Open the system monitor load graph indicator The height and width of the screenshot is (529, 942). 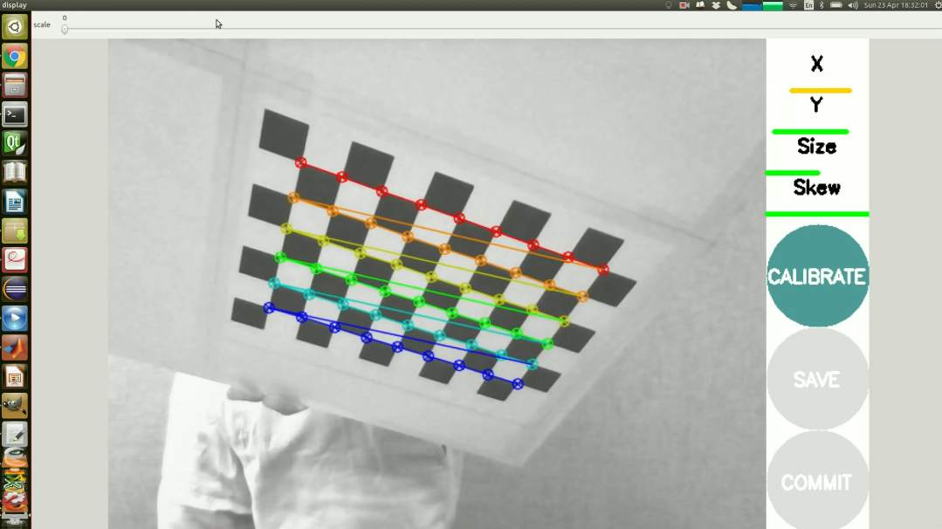pyautogui.click(x=762, y=5)
